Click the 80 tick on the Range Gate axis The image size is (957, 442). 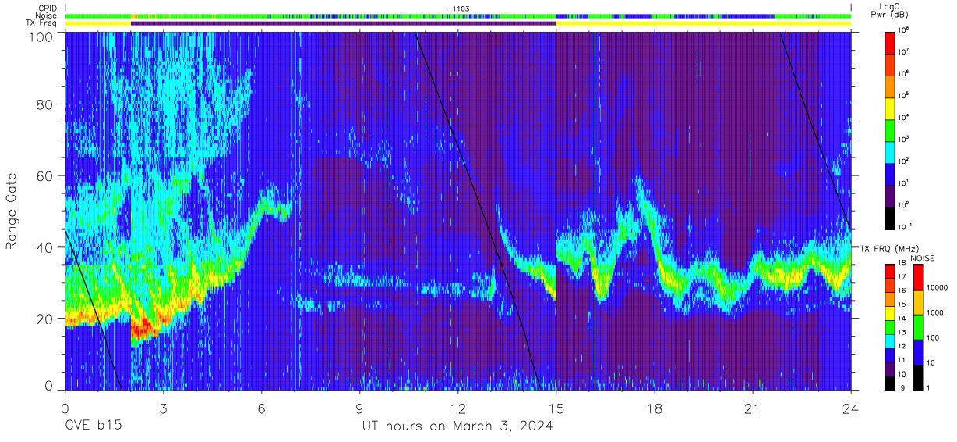point(46,104)
